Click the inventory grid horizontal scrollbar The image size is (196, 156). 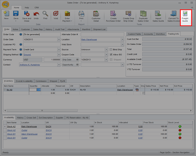point(42,110)
